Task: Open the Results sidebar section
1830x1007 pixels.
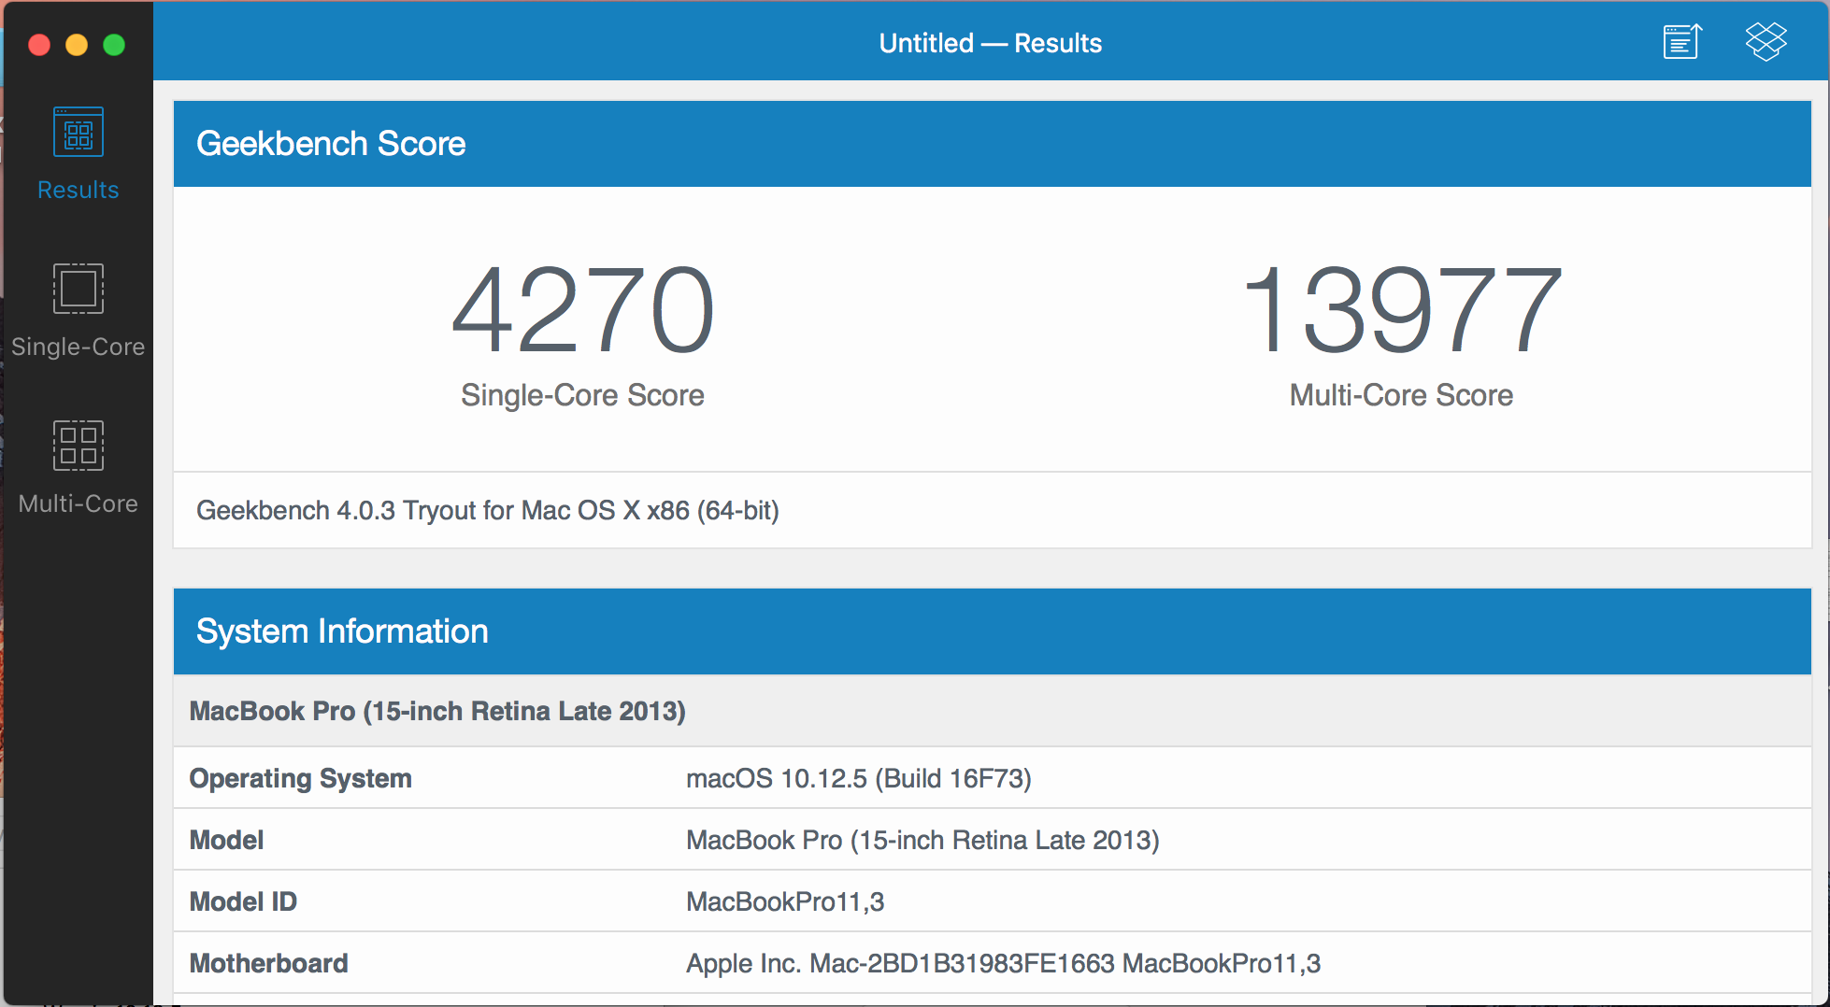Action: (79, 154)
